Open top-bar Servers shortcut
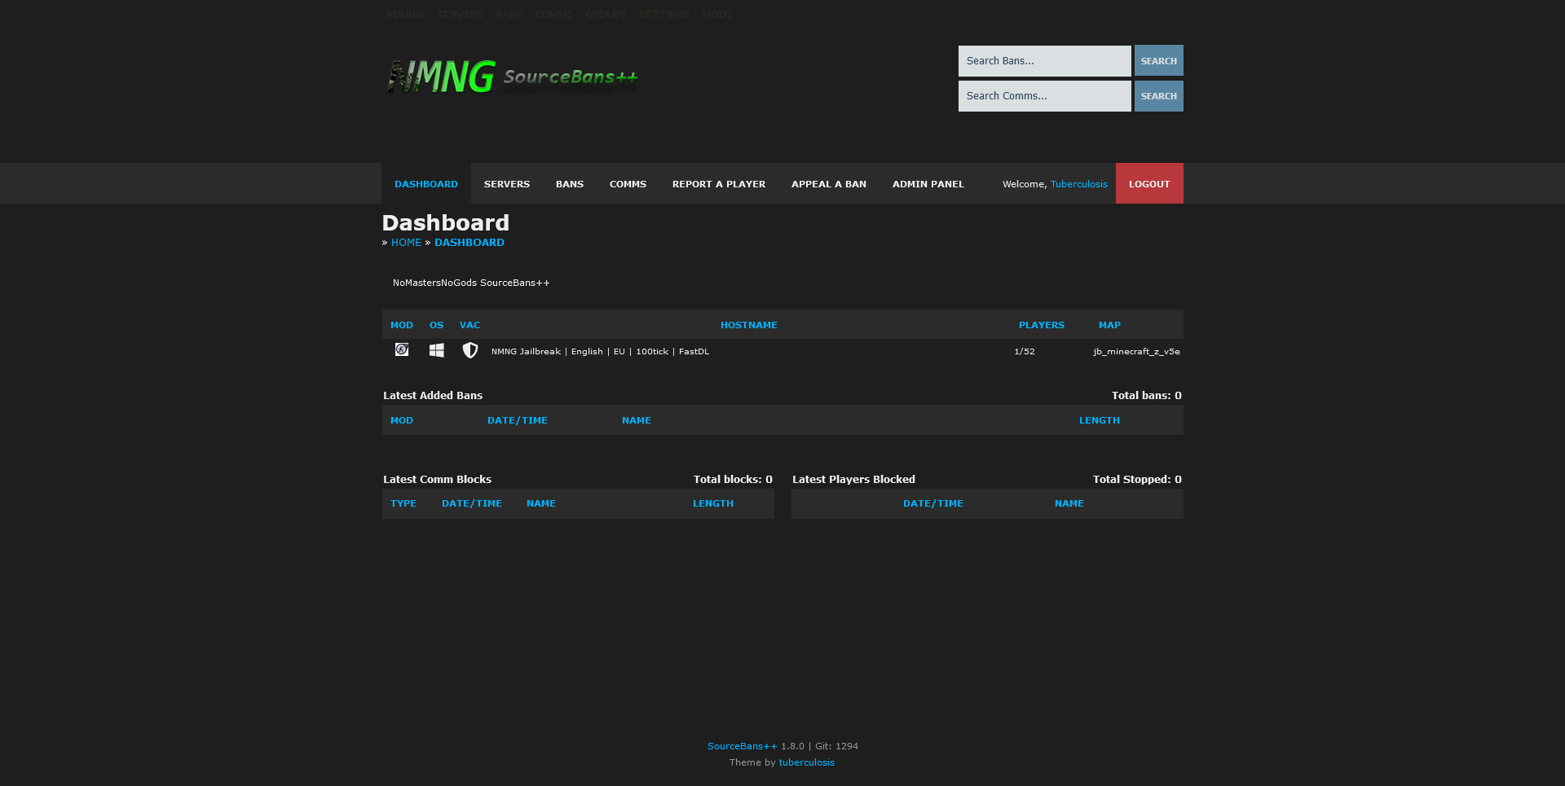 click(460, 14)
